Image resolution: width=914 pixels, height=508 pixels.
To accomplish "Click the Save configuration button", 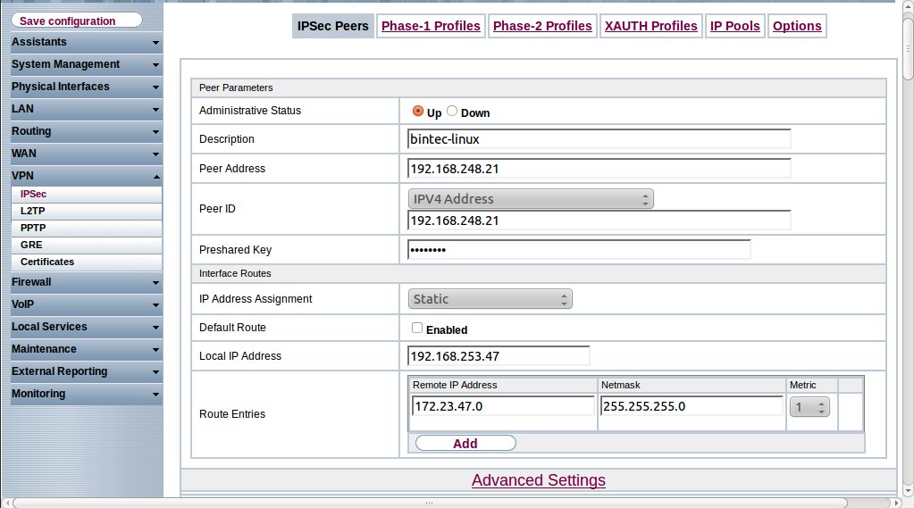I will pyautogui.click(x=76, y=21).
